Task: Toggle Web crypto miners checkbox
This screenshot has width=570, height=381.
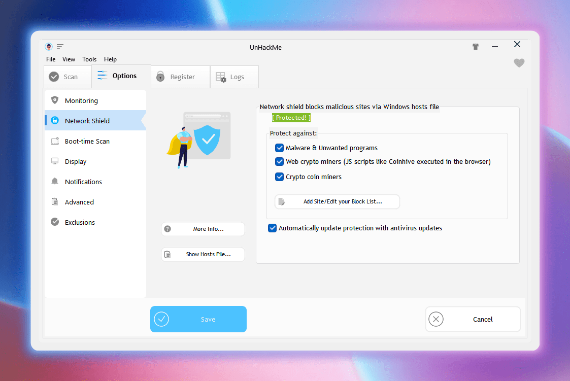Action: 279,162
